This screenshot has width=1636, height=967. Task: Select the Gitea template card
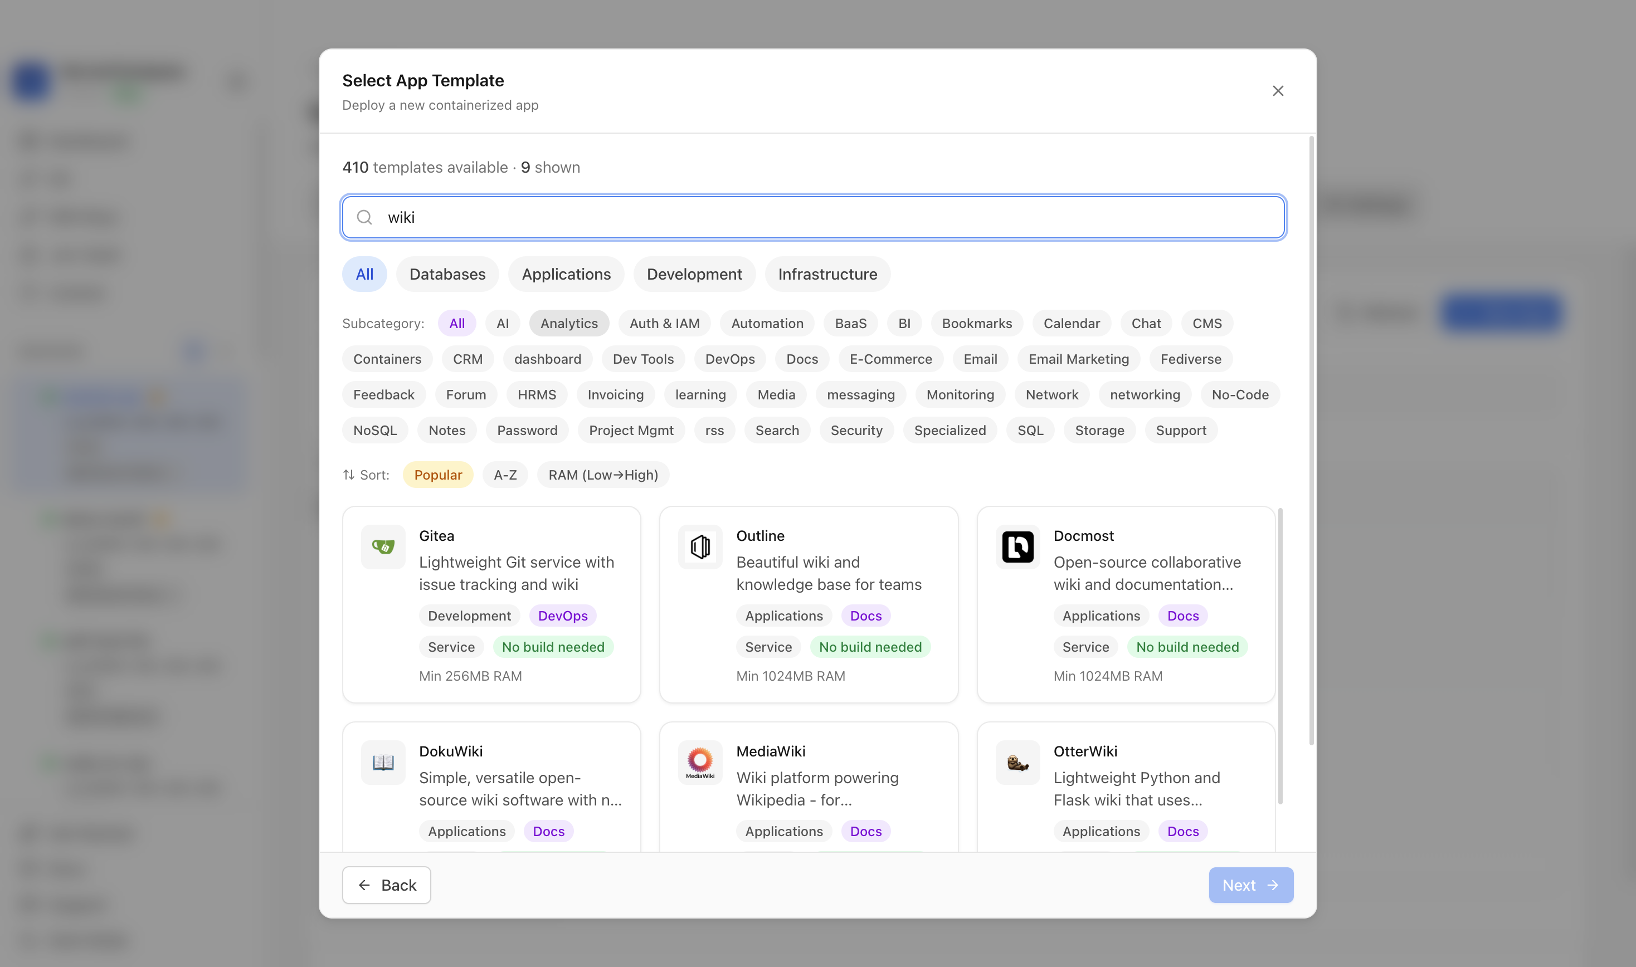coord(491,605)
